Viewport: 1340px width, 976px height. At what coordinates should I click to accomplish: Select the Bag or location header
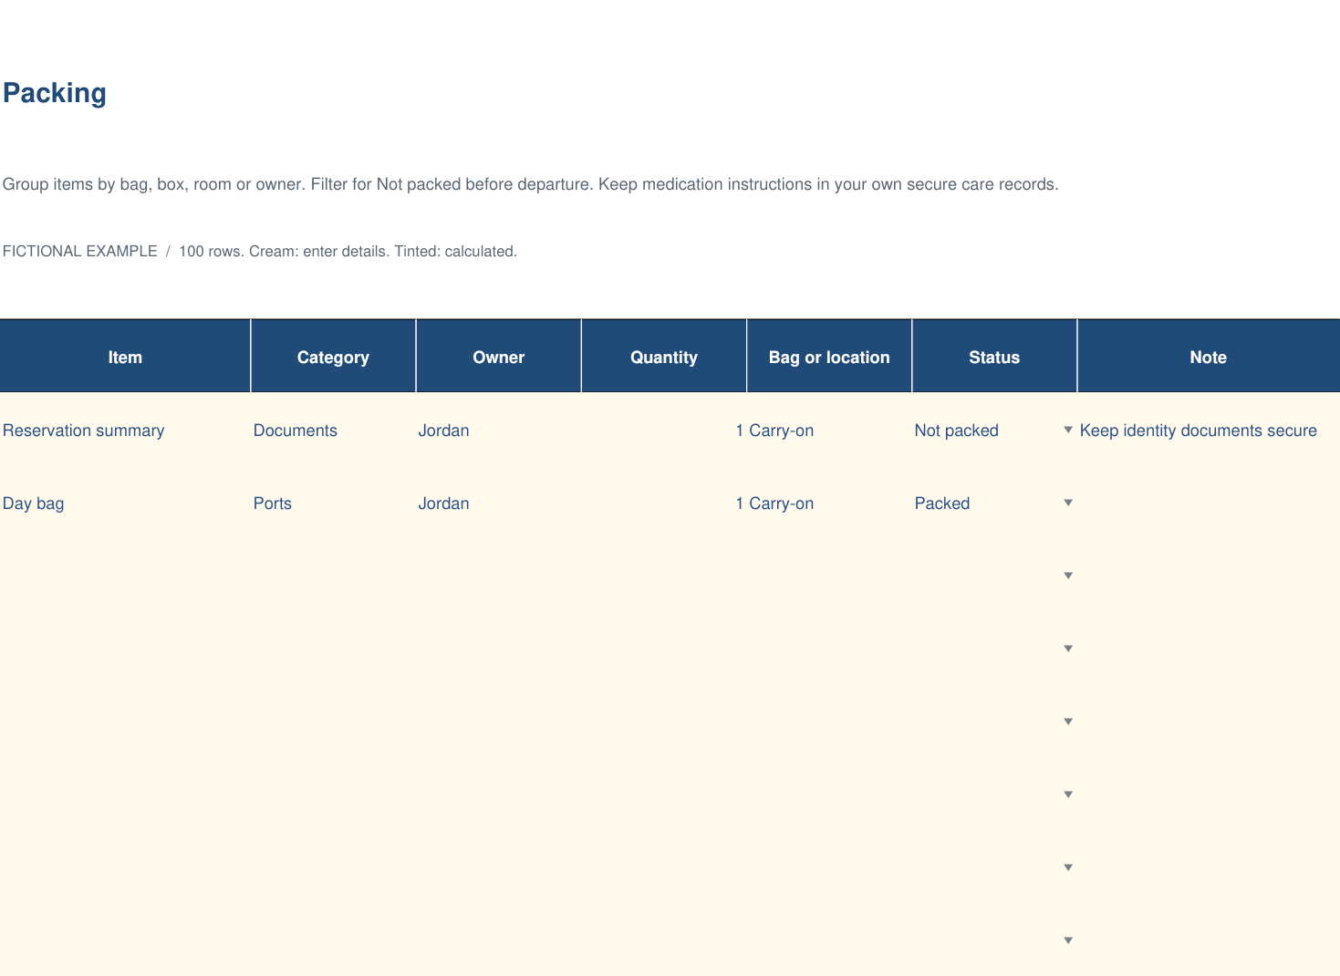pyautogui.click(x=829, y=357)
